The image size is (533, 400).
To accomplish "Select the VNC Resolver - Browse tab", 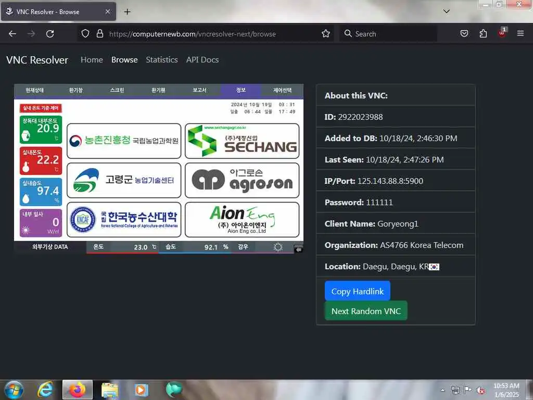I will coord(58,11).
